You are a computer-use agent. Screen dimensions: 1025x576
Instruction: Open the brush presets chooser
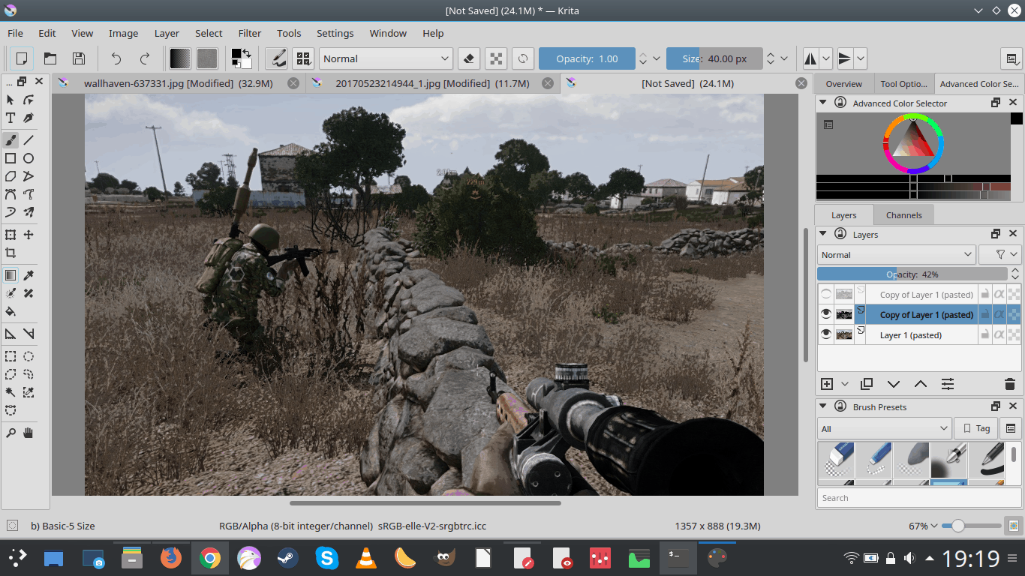303,58
